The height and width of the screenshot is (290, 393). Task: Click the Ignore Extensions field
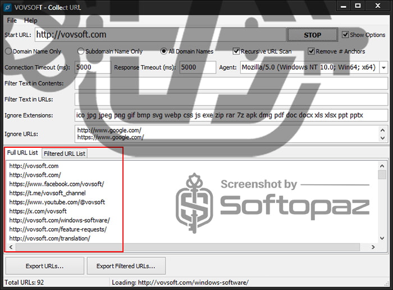(x=231, y=115)
